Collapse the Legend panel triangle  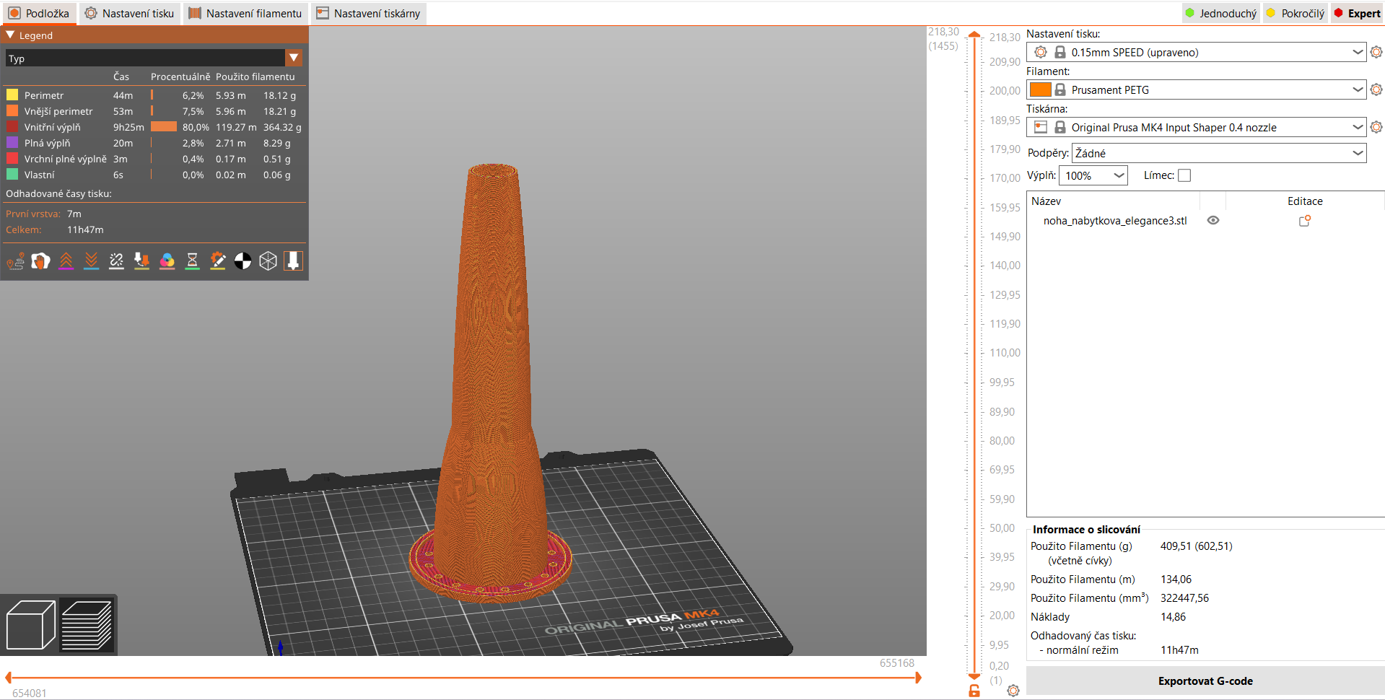pos(10,35)
